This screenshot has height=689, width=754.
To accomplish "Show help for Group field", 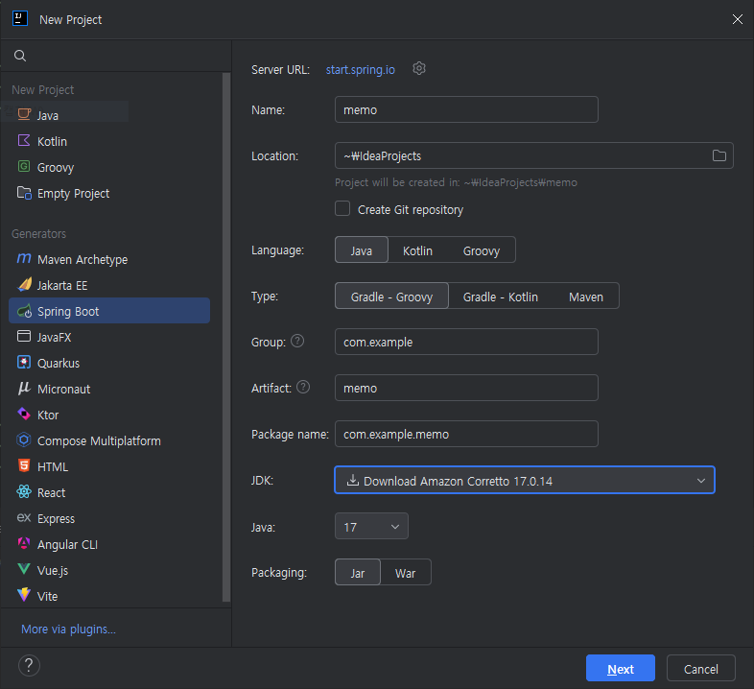I will pyautogui.click(x=297, y=341).
